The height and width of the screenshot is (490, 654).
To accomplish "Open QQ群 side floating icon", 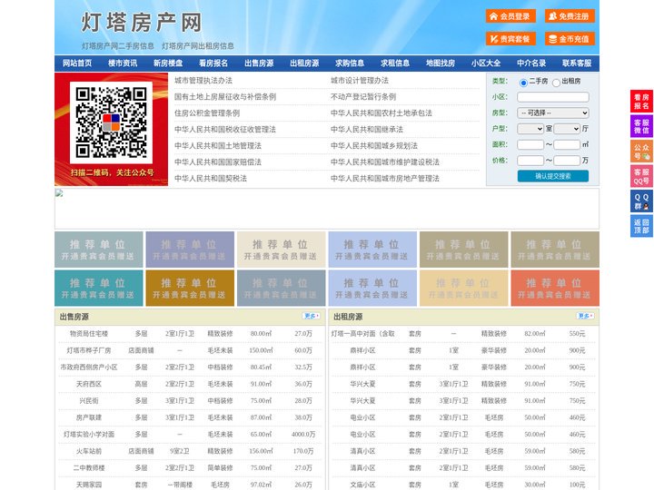I will coord(641,201).
